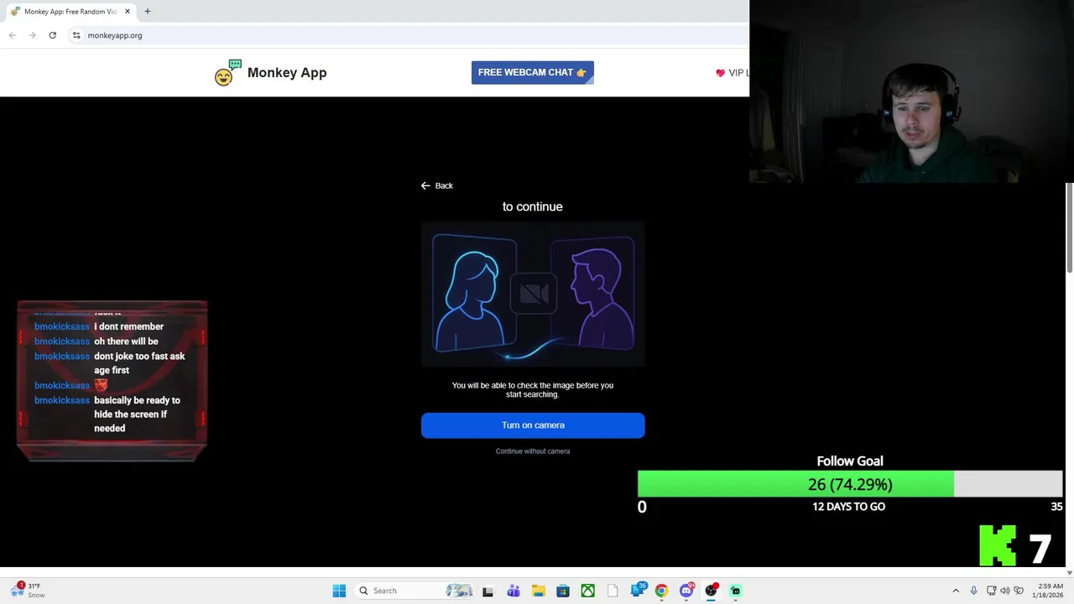Click the network tray icon
The image size is (1074, 604).
(990, 591)
